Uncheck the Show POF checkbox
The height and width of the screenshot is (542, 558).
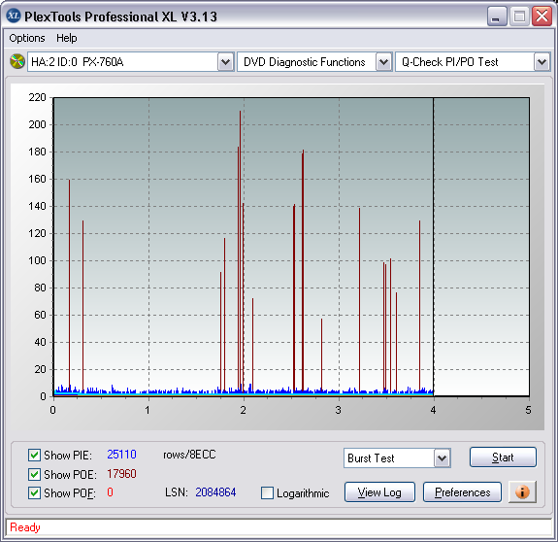[x=34, y=492]
